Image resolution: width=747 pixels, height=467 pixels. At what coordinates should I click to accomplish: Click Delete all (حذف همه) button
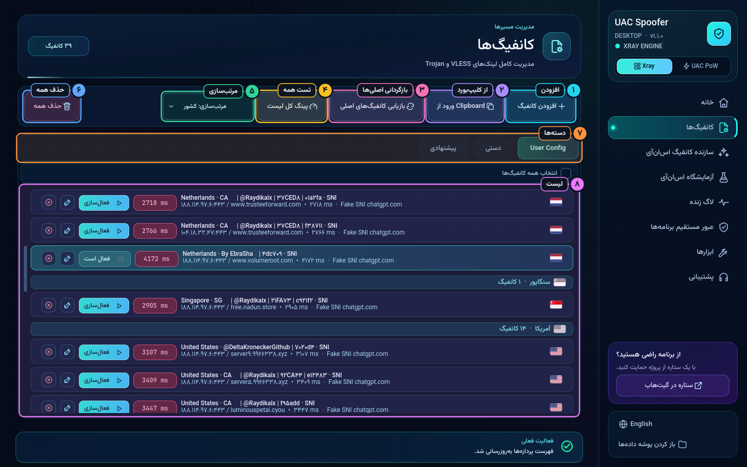coord(52,106)
